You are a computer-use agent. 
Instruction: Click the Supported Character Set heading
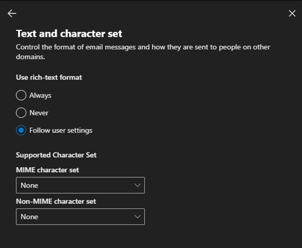pos(56,155)
